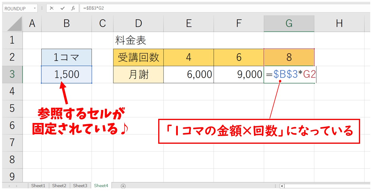The height and width of the screenshot is (191, 372).
Task: Select column G header
Action: (x=289, y=24)
